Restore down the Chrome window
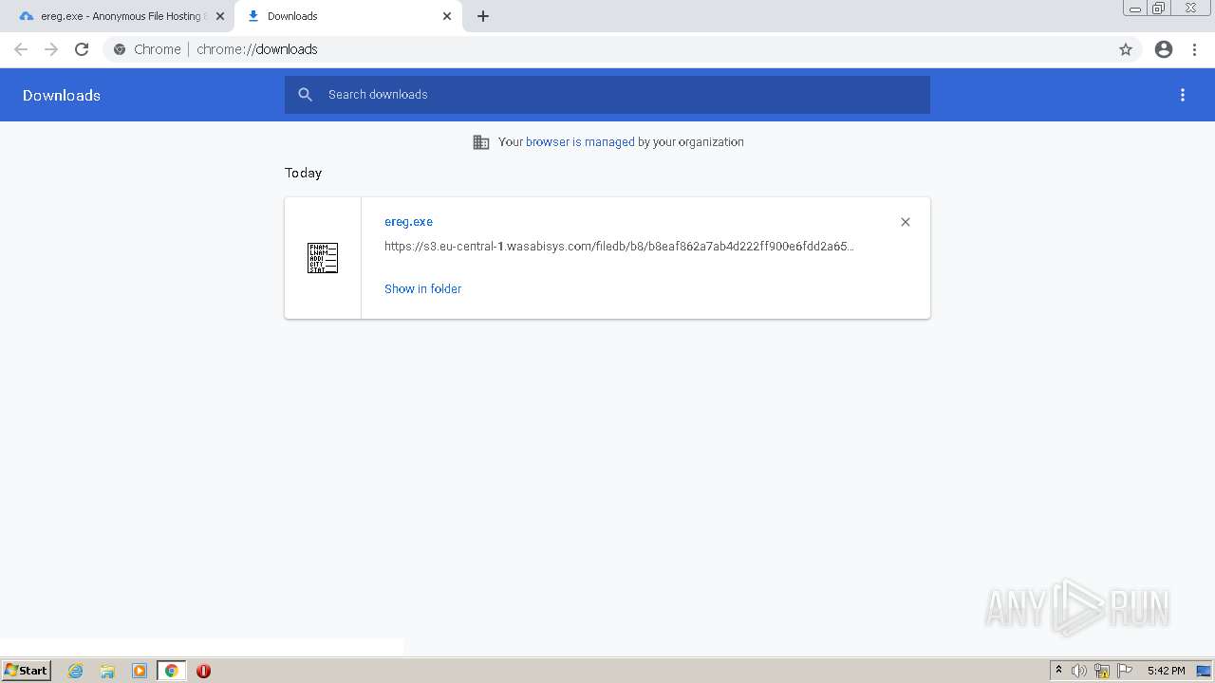The height and width of the screenshot is (683, 1215). pyautogui.click(x=1159, y=9)
